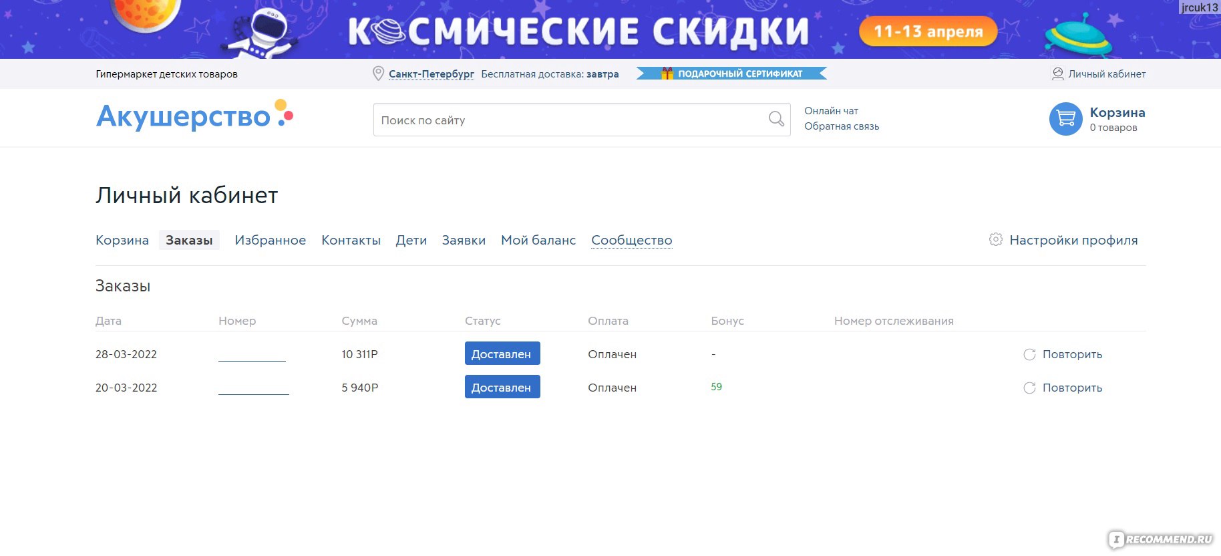Open the Космические скидки banner
The height and width of the screenshot is (556, 1221).
610,29
